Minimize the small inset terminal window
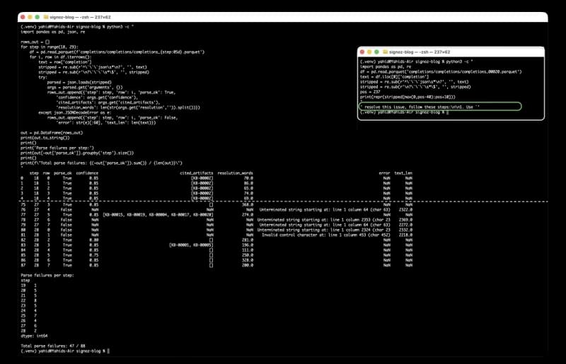Image resolution: width=566 pixels, height=364 pixels. (x=369, y=52)
